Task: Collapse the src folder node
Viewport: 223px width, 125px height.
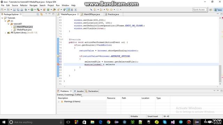Action: [x=6, y=21]
